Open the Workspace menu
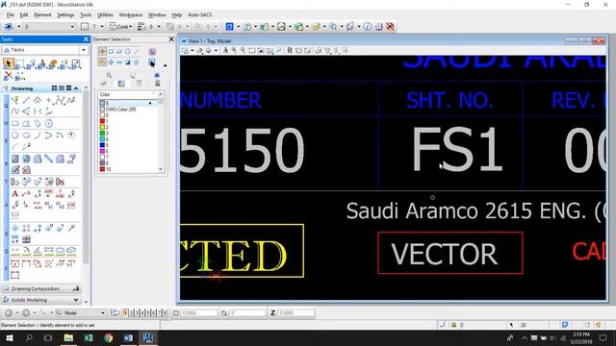616x346 pixels. (131, 15)
